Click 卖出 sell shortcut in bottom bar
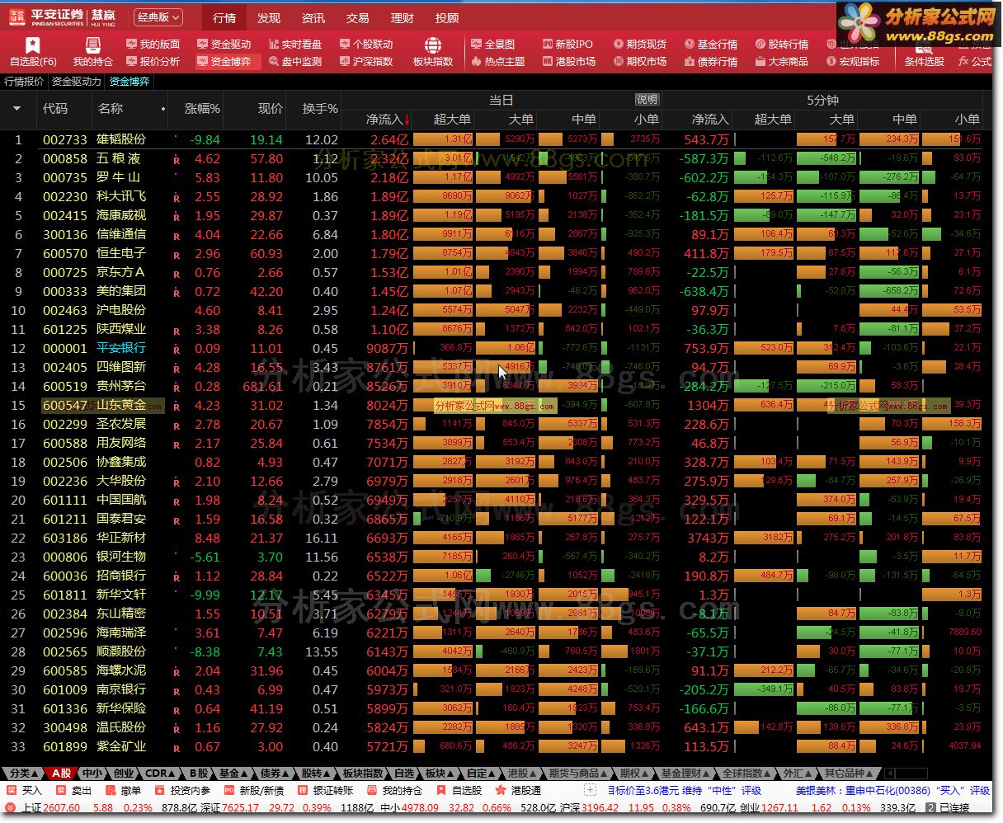Viewport: 1003px width, 823px height. click(x=73, y=790)
